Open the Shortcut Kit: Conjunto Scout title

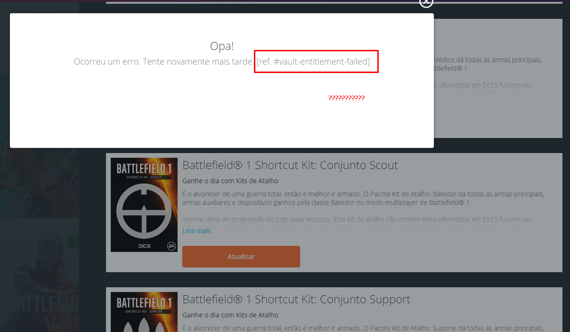290,165
